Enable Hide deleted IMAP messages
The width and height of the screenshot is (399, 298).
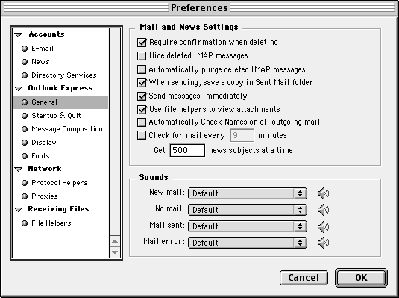pos(142,56)
